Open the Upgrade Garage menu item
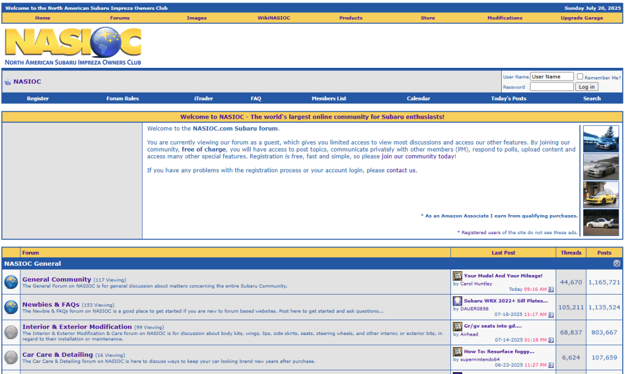This screenshot has width=626, height=374. click(x=581, y=18)
